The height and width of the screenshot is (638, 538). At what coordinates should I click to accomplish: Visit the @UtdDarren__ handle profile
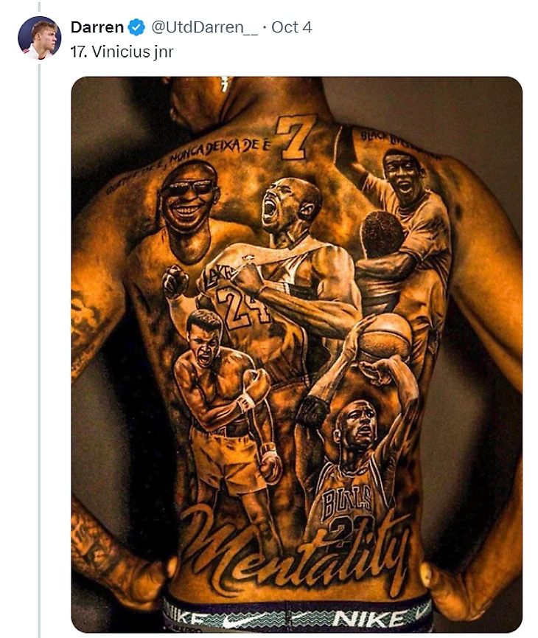(205, 27)
